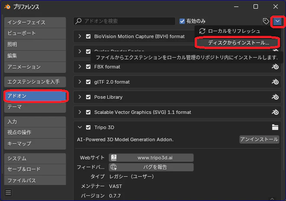286x201 pixels.
Task: Open the addons dropdown arrow menu
Action: 277,21
